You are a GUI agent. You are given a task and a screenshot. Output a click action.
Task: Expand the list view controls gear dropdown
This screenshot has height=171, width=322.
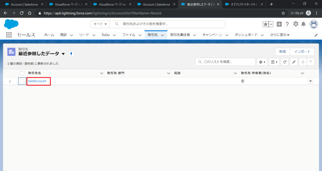click(262, 62)
